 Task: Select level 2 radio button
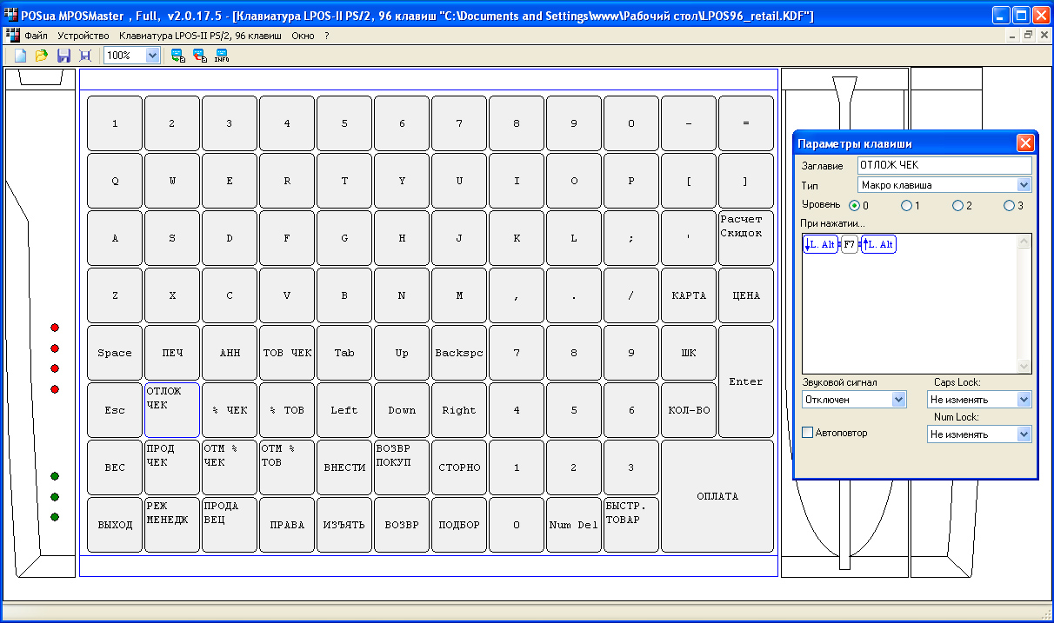pyautogui.click(x=957, y=206)
